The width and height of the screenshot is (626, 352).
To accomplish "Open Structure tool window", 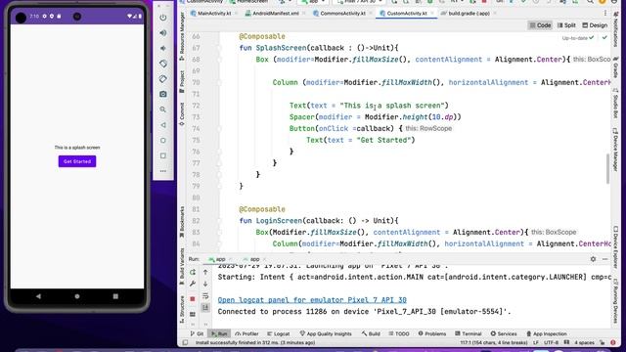I will 182,309.
